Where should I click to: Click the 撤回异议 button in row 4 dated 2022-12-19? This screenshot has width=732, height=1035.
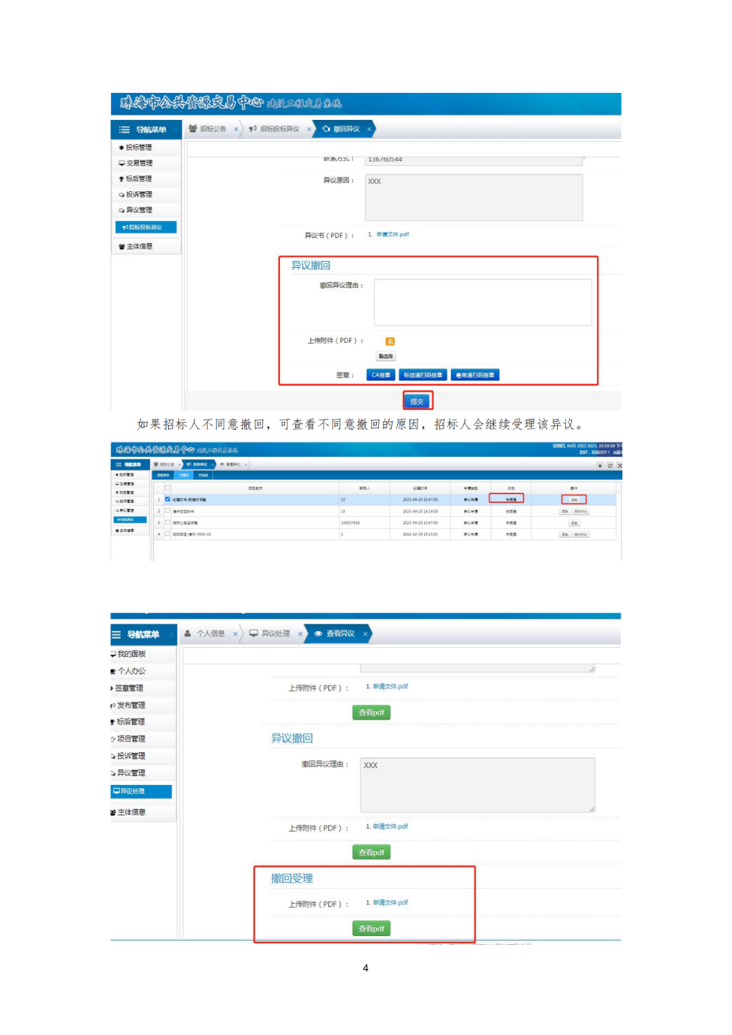coord(582,534)
